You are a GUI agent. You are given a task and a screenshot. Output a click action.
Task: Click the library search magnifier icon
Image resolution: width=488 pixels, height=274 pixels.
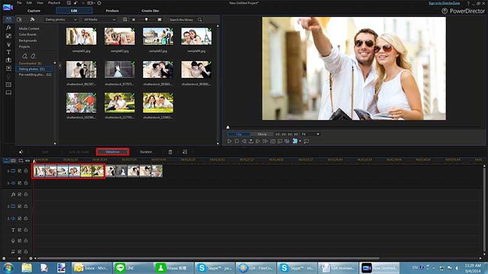point(200,19)
